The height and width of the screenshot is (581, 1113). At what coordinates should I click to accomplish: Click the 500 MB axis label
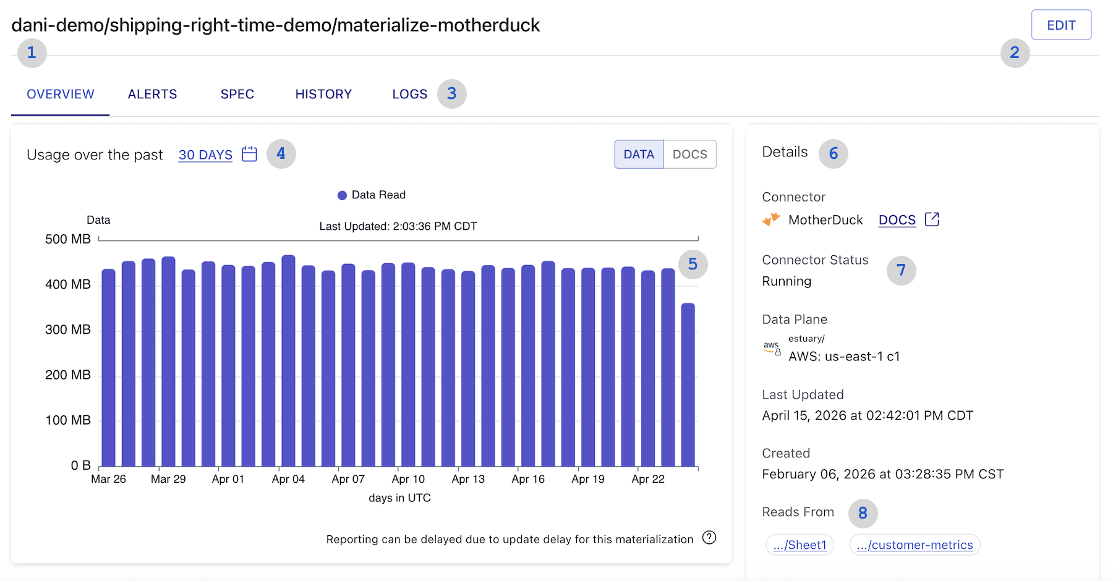pyautogui.click(x=68, y=239)
